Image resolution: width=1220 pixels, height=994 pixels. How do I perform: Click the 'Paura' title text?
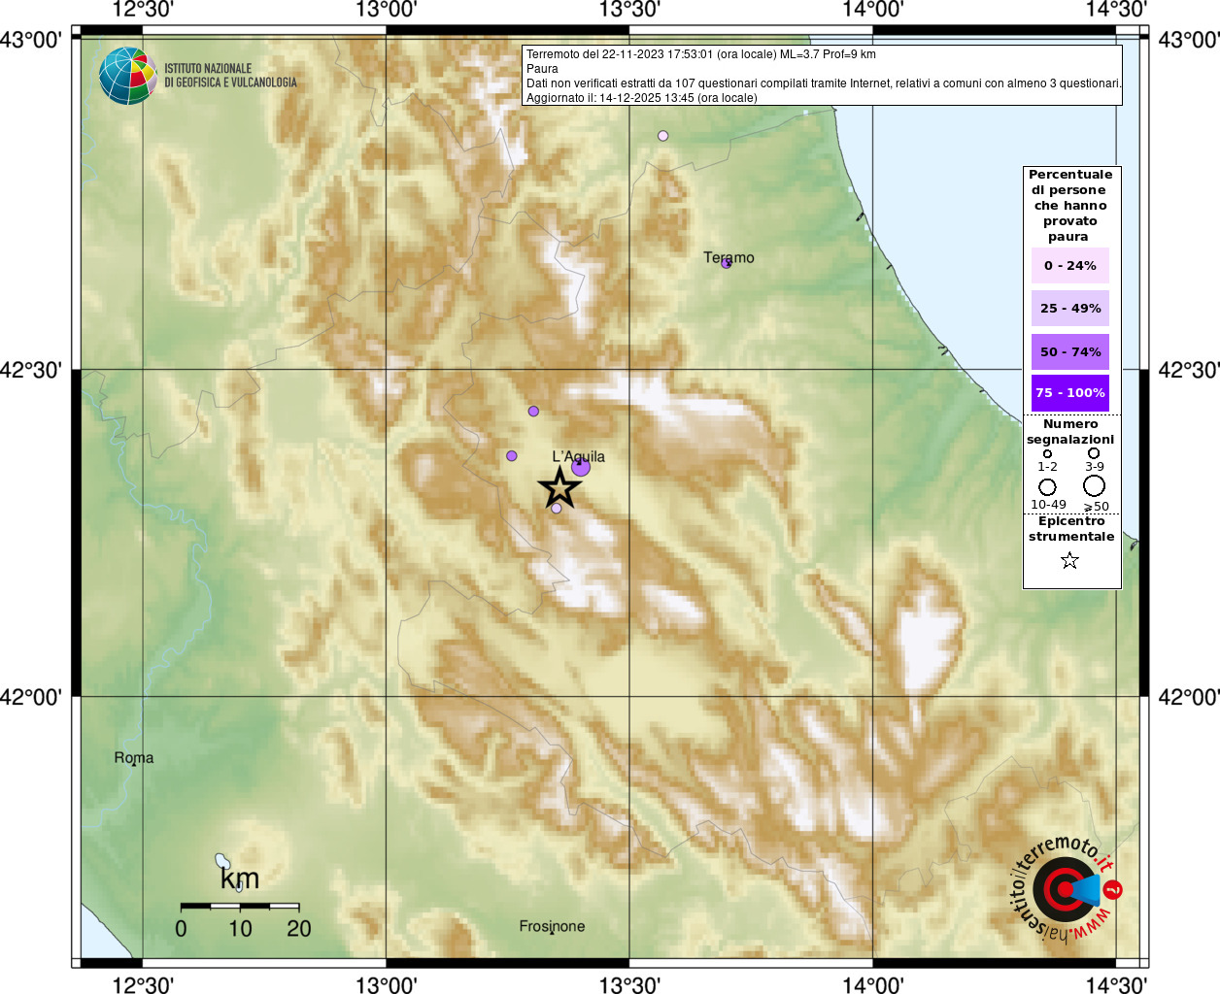[542, 69]
